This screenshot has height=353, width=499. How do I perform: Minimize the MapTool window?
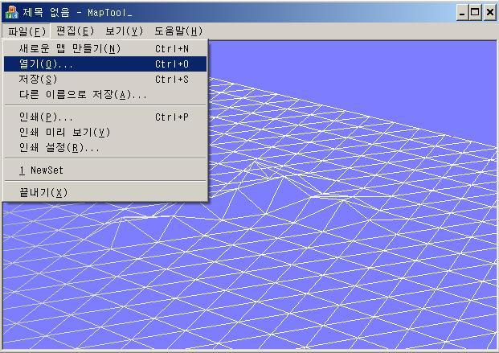(462, 13)
